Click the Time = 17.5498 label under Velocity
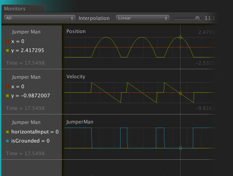This screenshot has width=233, height=176. pyautogui.click(x=25, y=108)
